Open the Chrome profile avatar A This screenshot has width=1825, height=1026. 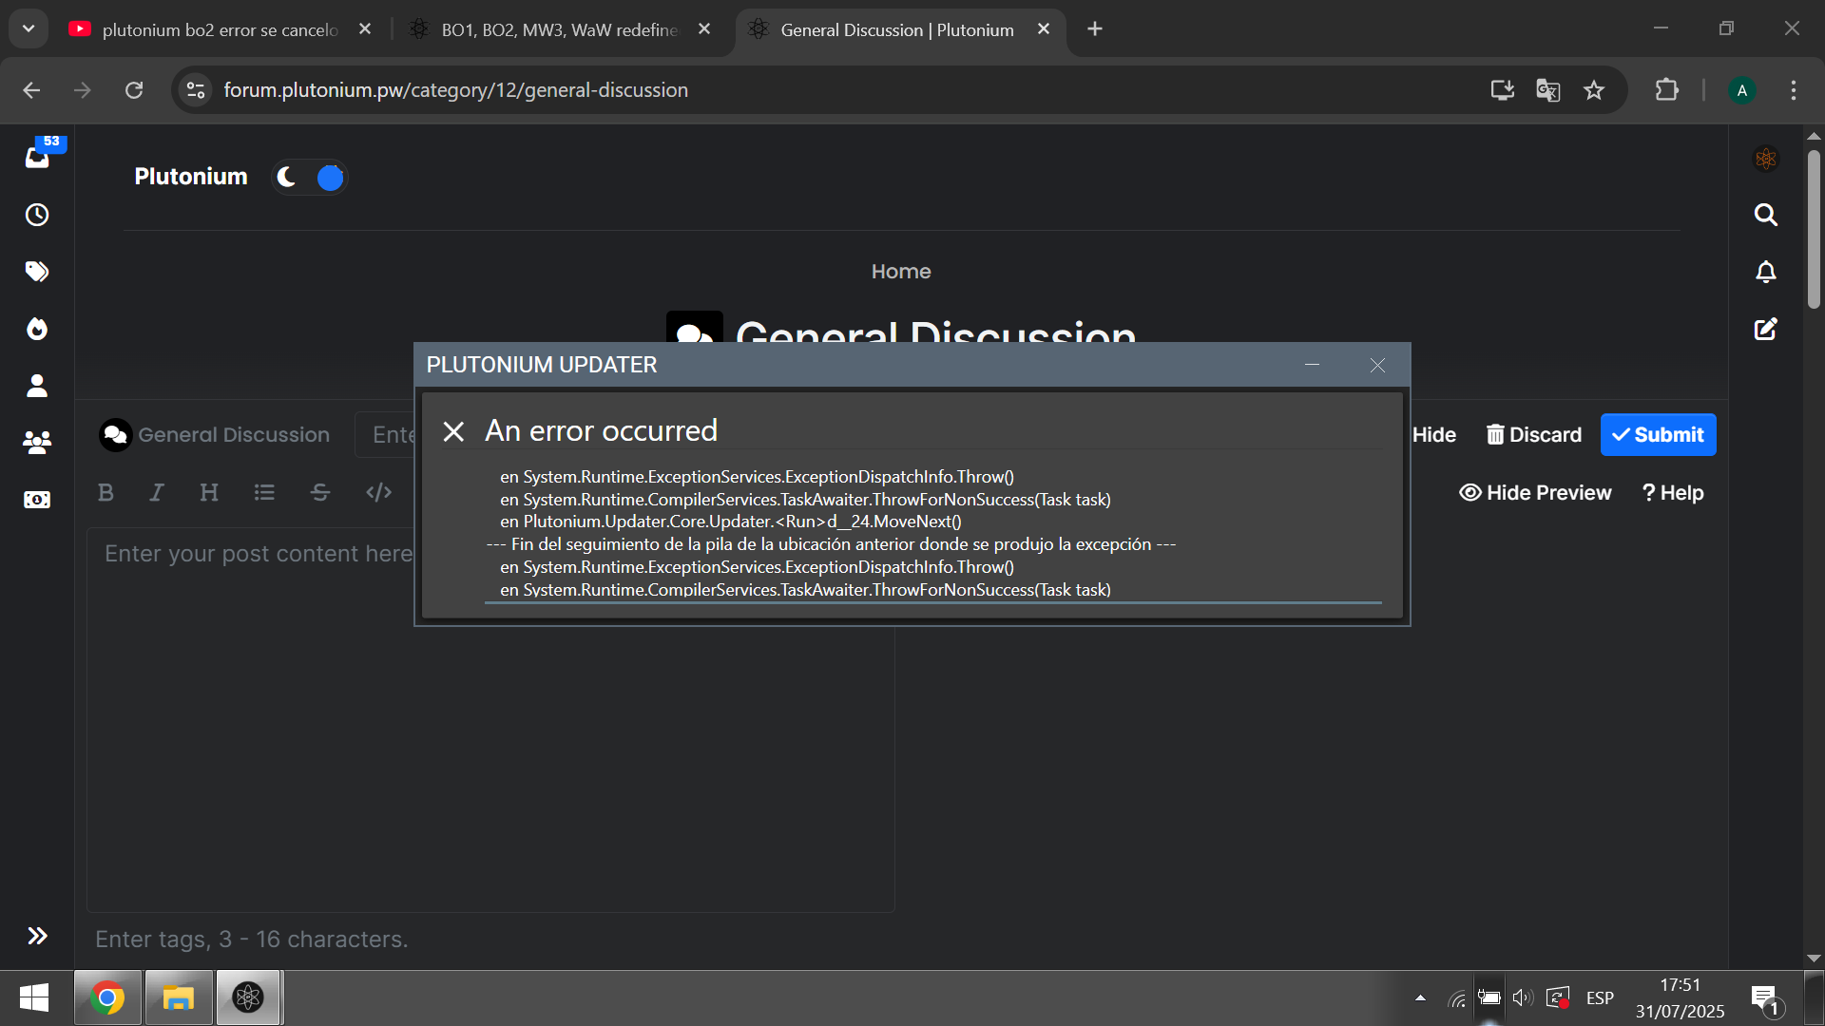pos(1741,90)
